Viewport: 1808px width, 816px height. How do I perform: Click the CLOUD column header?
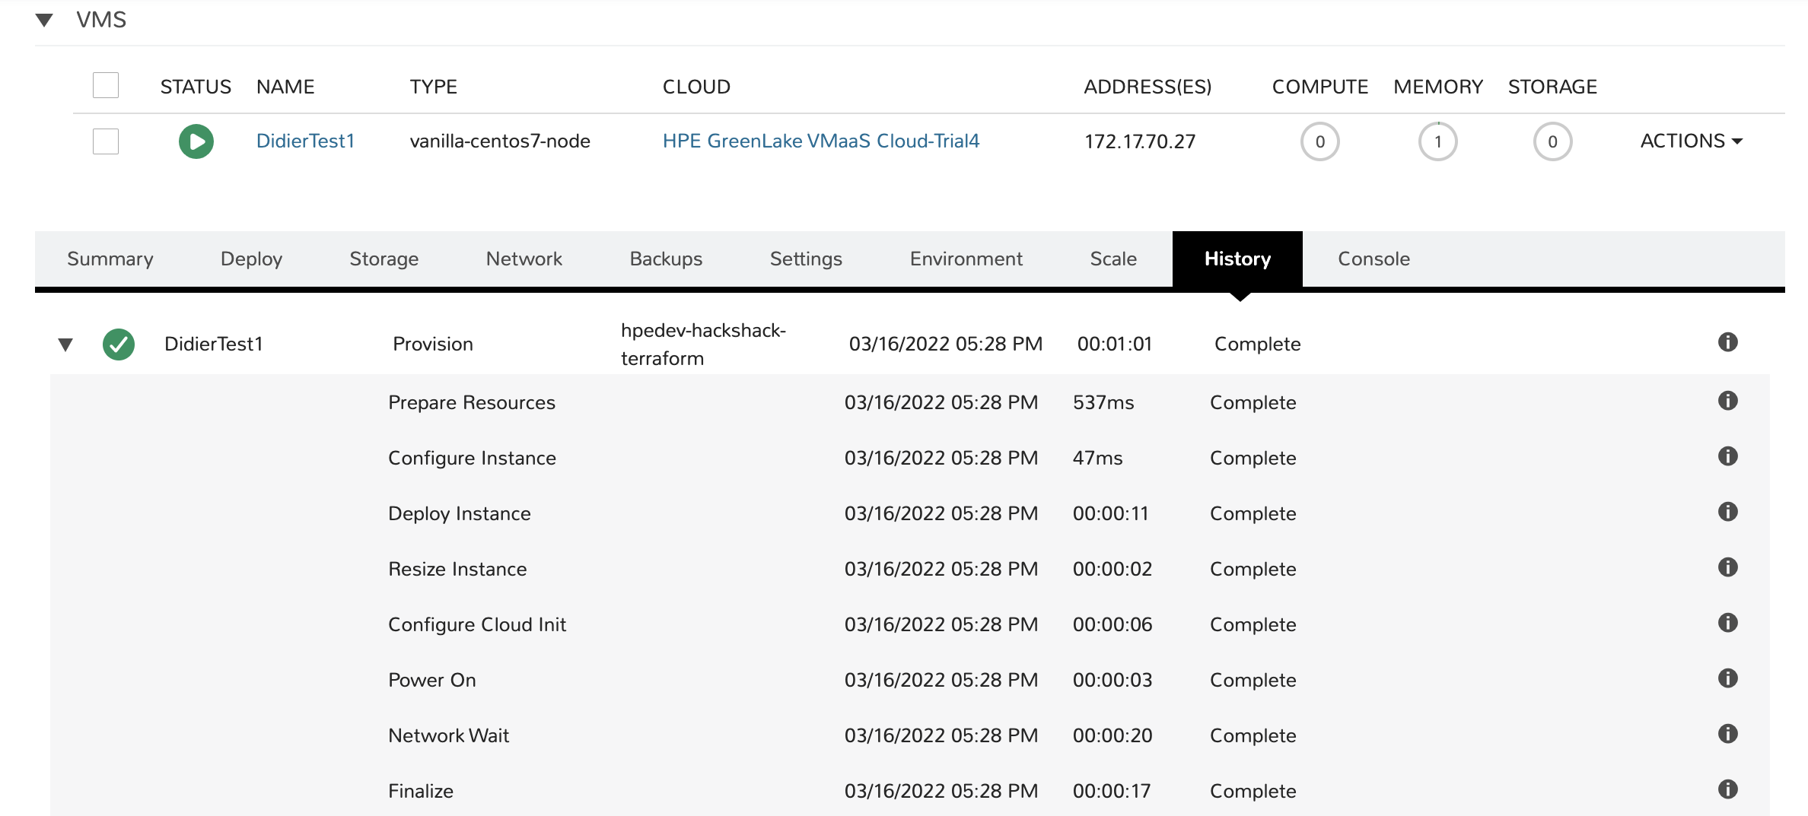pos(696,87)
